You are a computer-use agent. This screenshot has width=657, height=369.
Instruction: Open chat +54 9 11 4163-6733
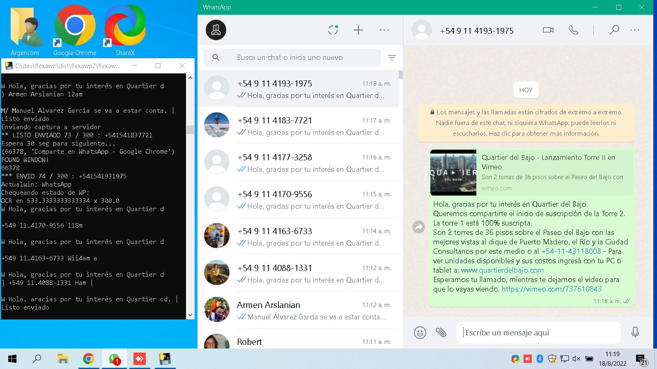tap(298, 236)
